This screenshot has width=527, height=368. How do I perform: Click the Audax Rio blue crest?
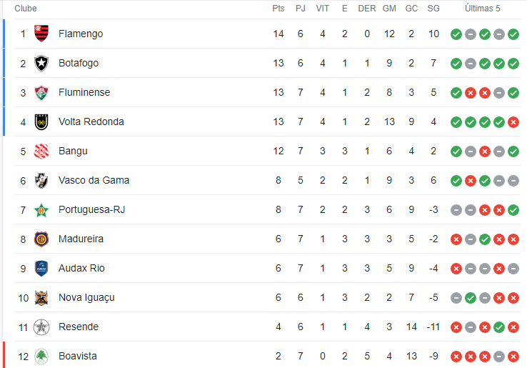point(41,269)
